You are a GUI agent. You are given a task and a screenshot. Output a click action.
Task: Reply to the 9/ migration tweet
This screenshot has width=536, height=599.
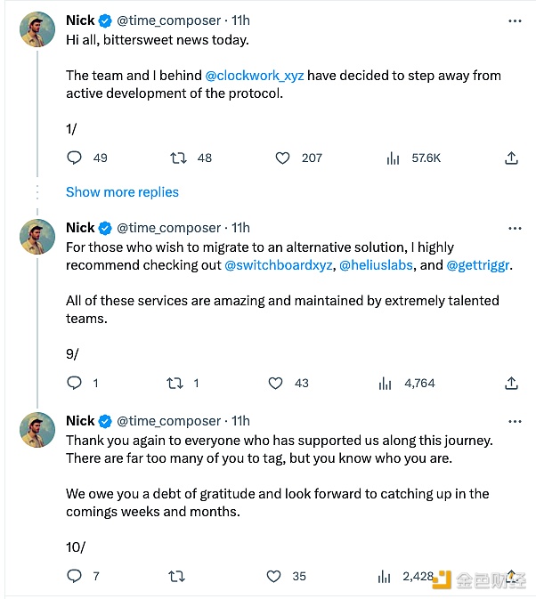click(x=75, y=384)
